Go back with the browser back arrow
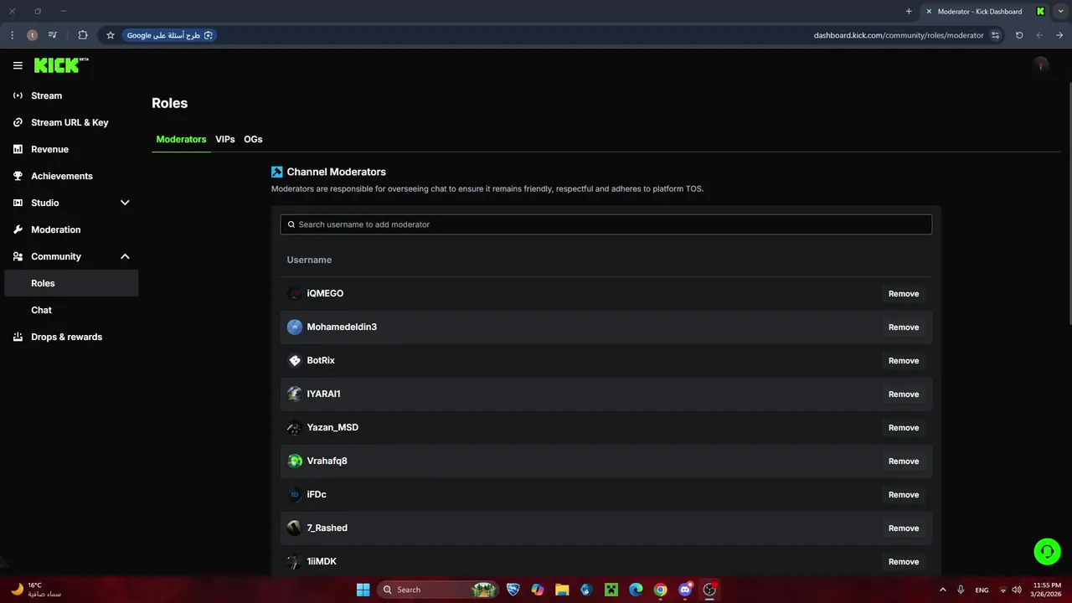 tap(1059, 35)
